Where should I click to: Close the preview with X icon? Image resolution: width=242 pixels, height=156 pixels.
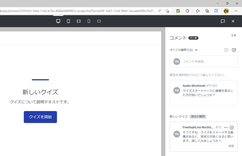[x=233, y=21]
